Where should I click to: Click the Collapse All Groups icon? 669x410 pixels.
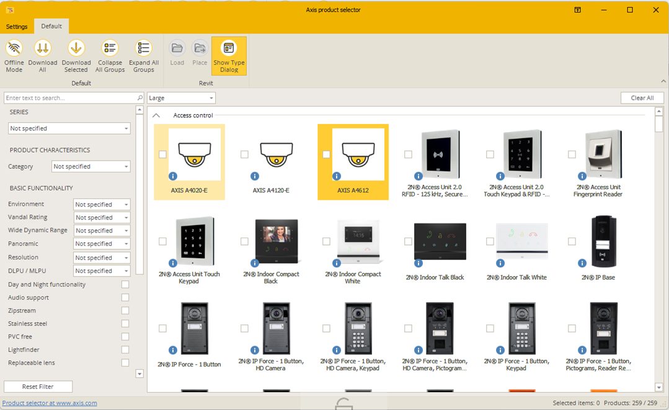[110, 48]
